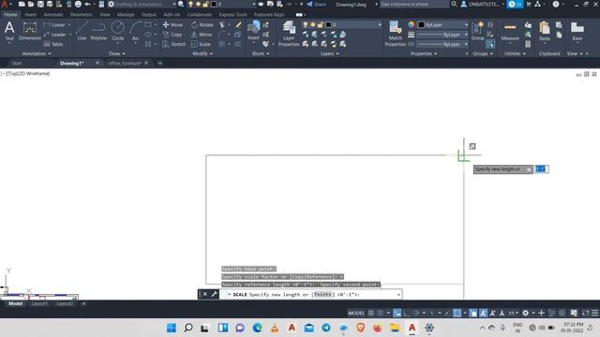Screen dimensions: 600x337
Task: Click the Move button
Action: pos(172,25)
